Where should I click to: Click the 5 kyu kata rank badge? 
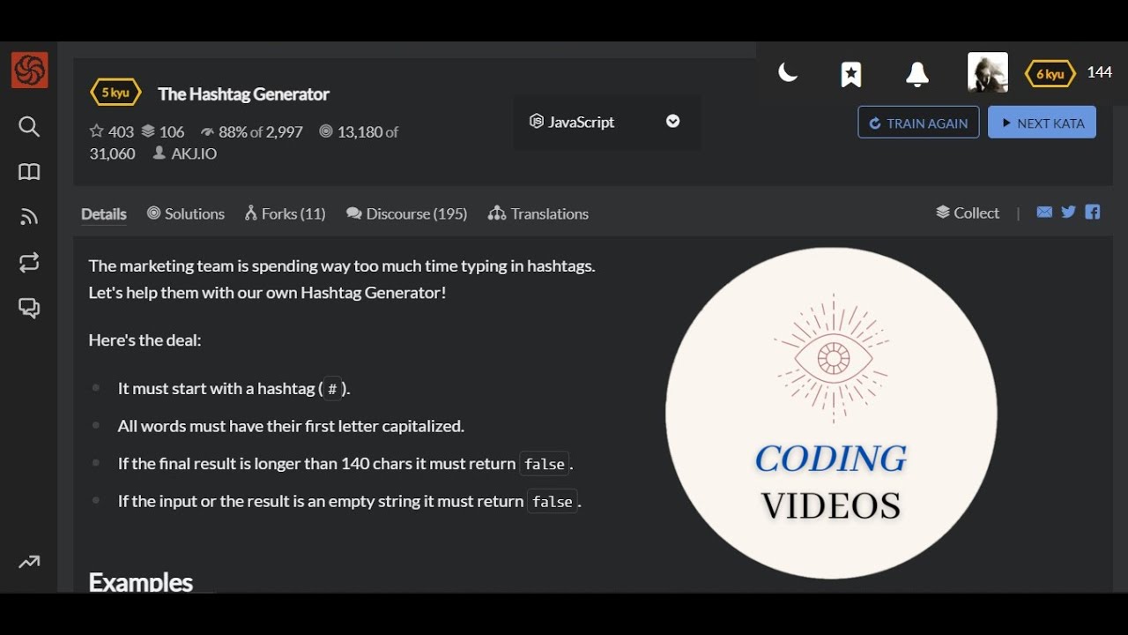click(115, 93)
